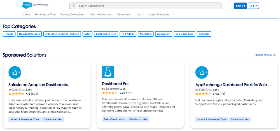
Task: Click Salesforce Labs tag on Adoption Dashboards card
Action: click(53, 120)
